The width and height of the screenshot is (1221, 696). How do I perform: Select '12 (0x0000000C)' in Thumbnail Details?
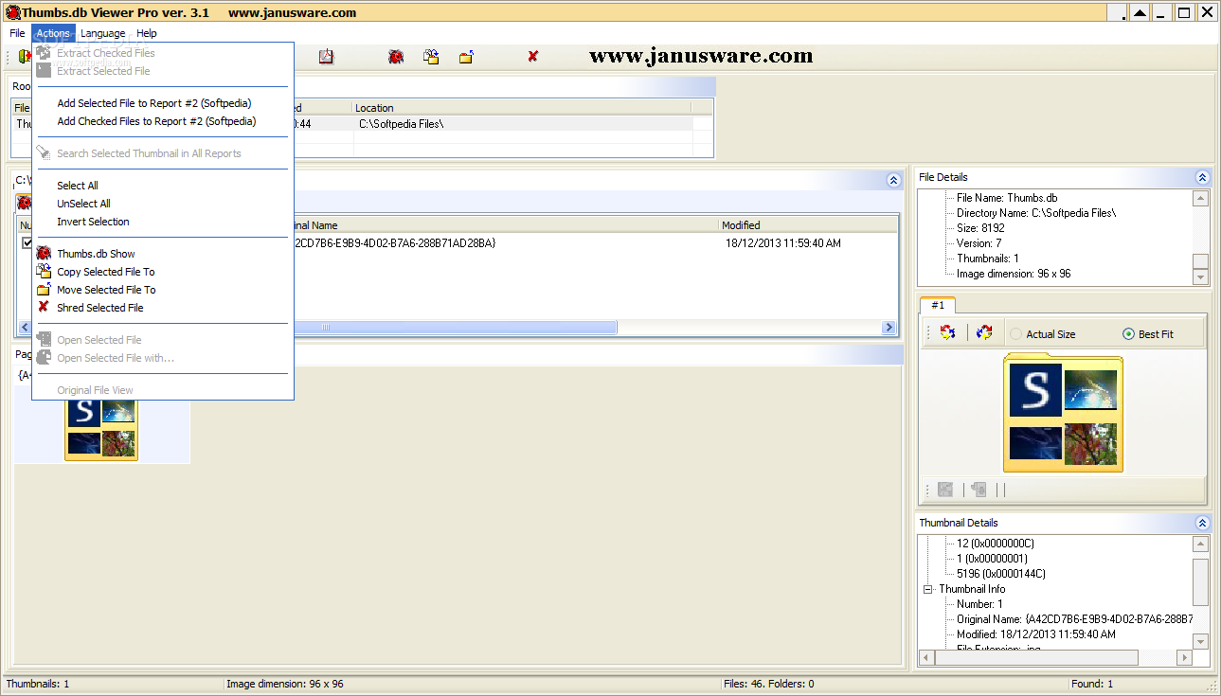click(x=996, y=544)
